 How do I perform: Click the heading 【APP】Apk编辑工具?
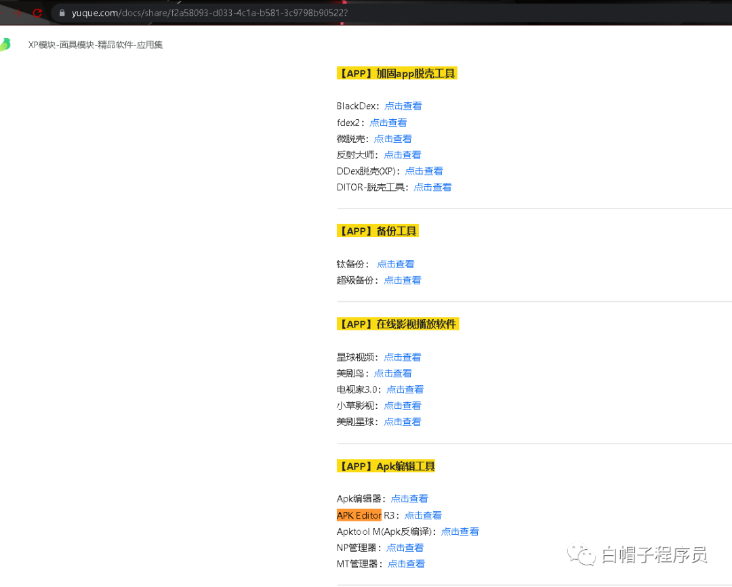(x=386, y=466)
